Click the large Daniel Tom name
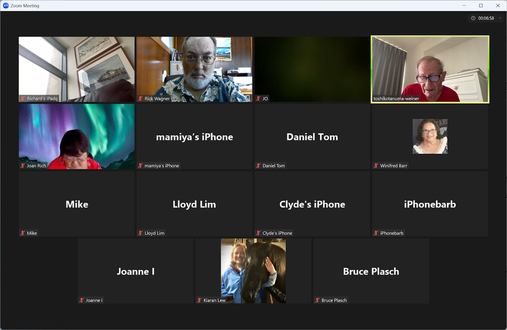The height and width of the screenshot is (330, 507). click(x=312, y=137)
